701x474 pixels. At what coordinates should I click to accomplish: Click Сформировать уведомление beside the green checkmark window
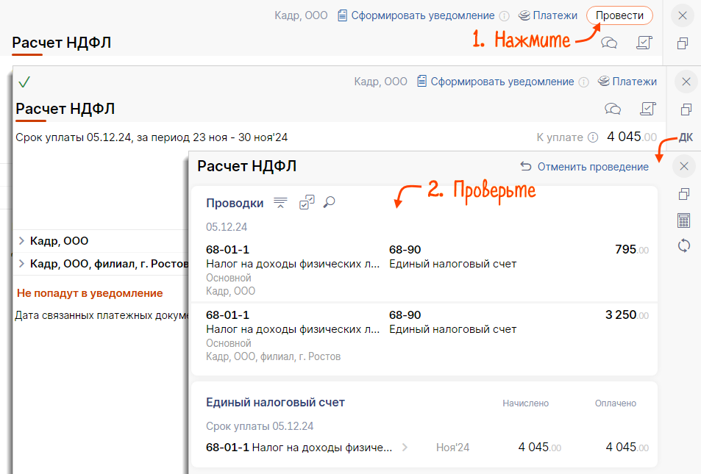click(x=494, y=82)
